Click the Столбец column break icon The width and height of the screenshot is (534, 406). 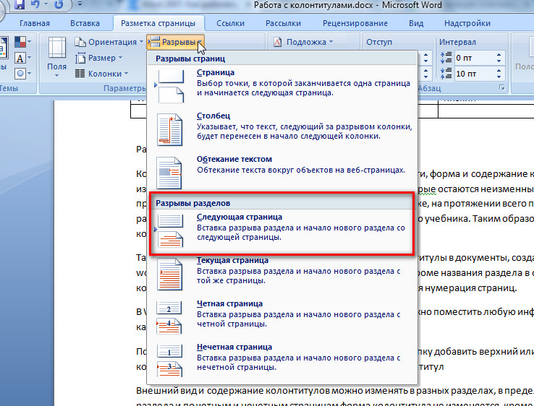[x=169, y=129]
